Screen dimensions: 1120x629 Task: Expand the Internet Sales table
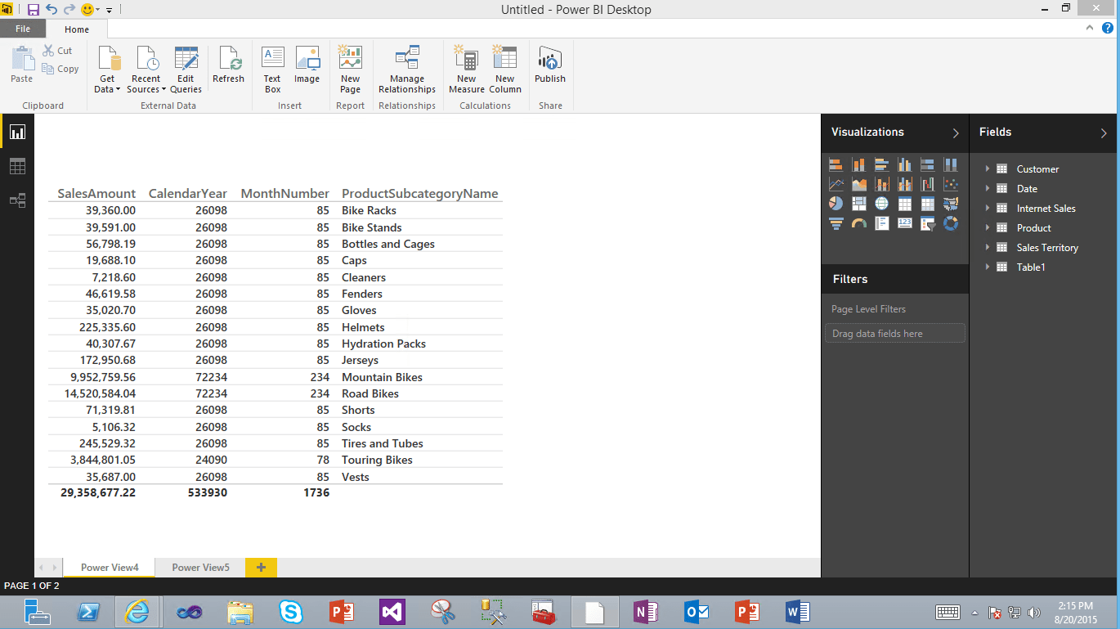(x=988, y=208)
